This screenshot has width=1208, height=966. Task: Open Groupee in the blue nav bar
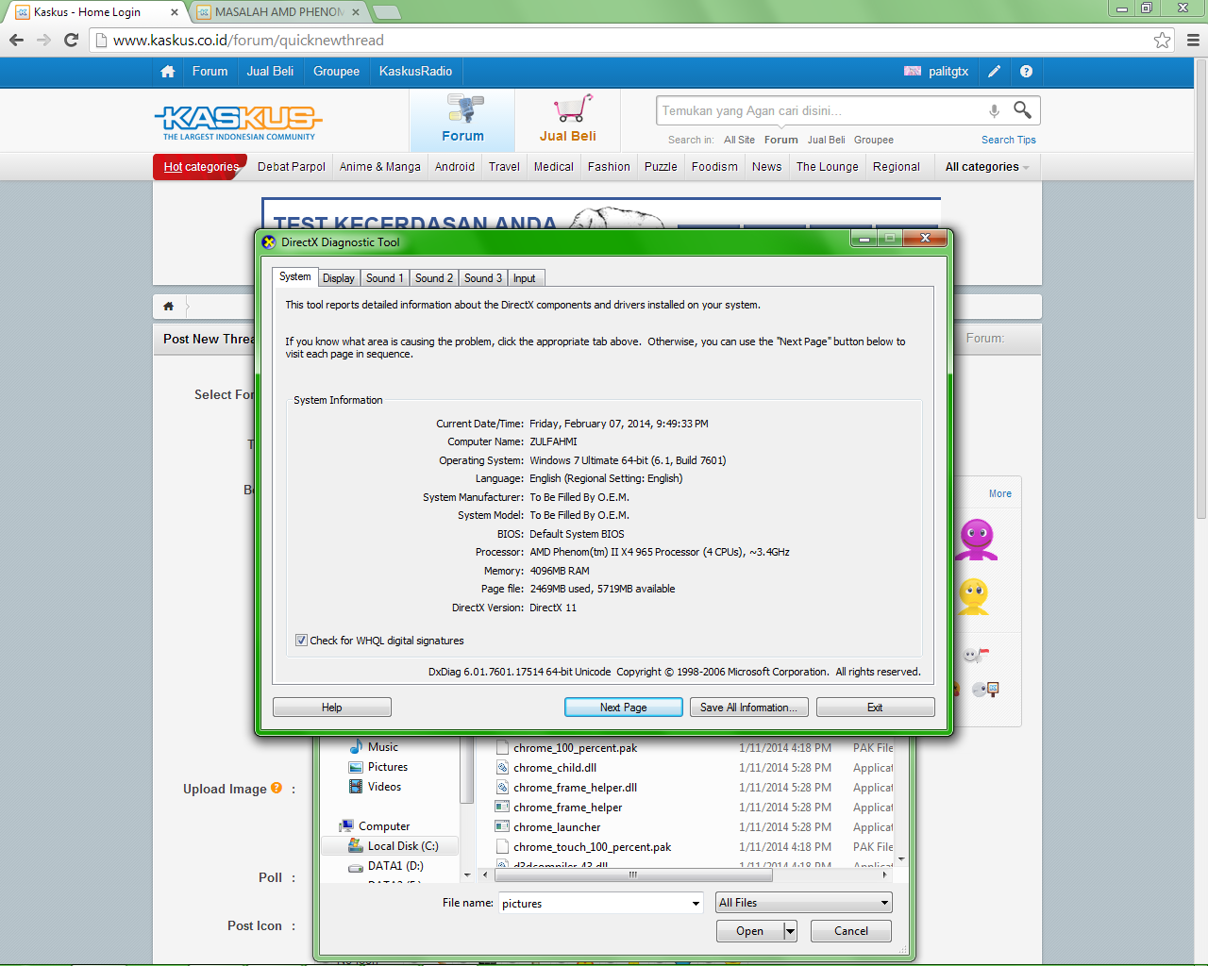[x=337, y=72]
